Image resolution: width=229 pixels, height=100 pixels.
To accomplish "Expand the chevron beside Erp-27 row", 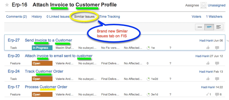I will tap(227, 41).
